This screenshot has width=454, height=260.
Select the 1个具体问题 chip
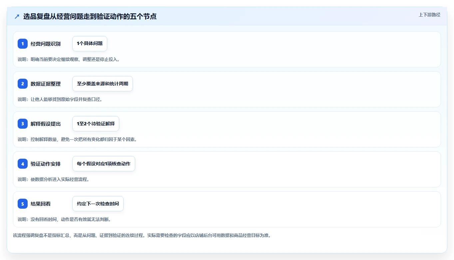[x=90, y=44]
